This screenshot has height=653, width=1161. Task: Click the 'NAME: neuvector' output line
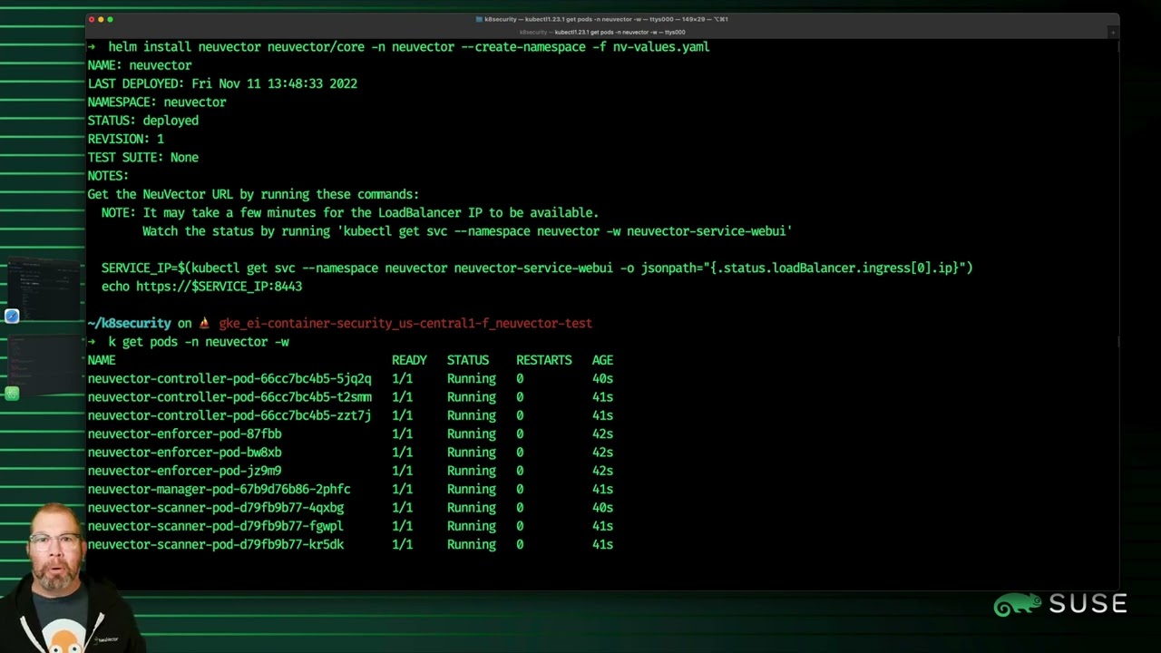coord(140,65)
